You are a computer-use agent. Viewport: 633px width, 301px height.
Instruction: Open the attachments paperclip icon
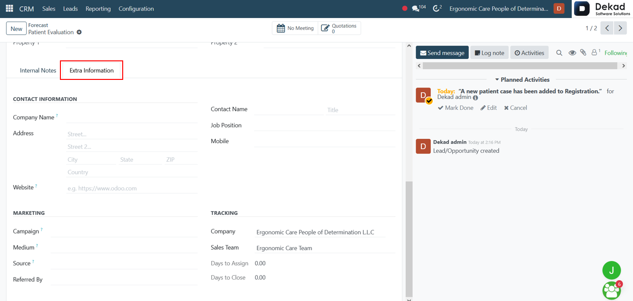(x=583, y=53)
